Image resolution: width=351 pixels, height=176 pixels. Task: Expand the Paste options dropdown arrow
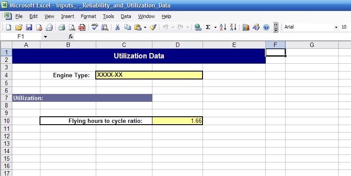pyautogui.click(x=145, y=27)
